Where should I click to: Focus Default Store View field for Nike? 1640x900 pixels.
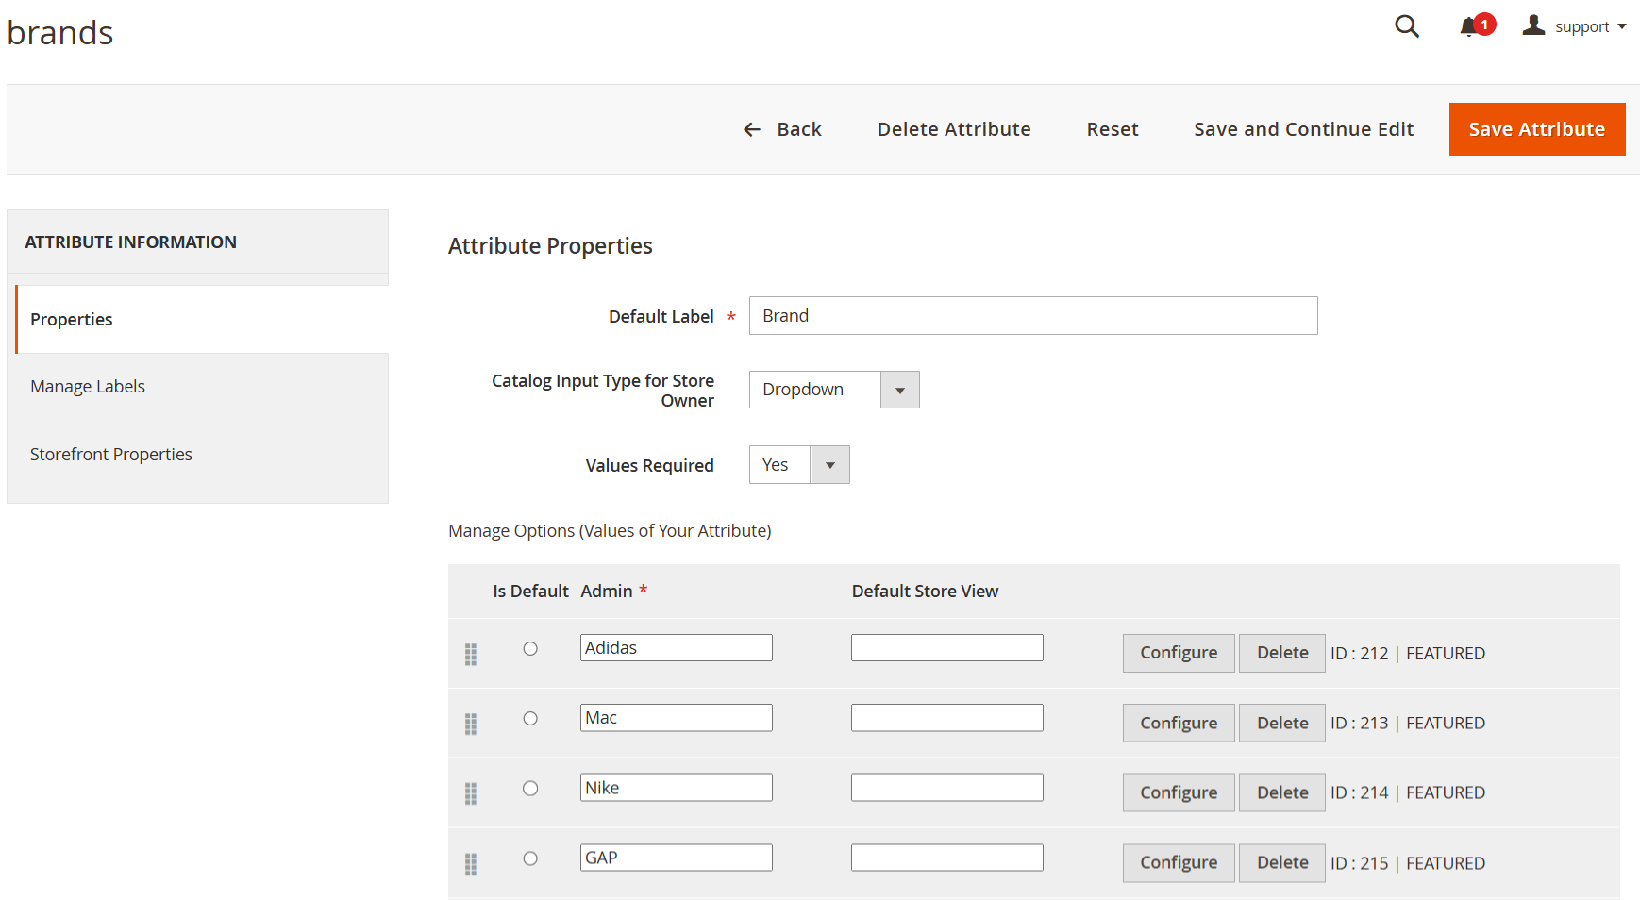(x=947, y=788)
